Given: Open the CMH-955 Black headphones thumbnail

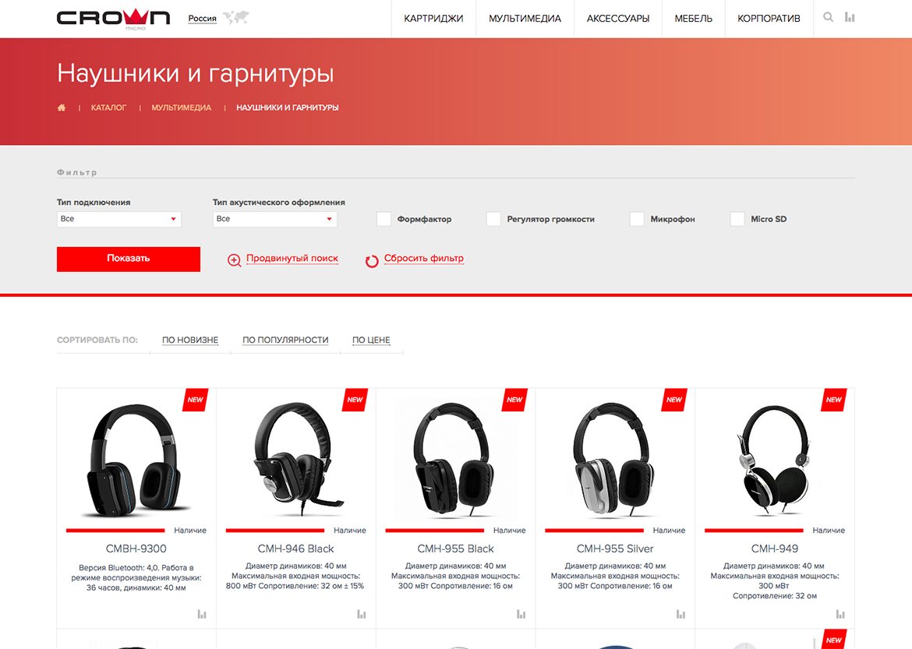Looking at the screenshot, I should (455, 459).
